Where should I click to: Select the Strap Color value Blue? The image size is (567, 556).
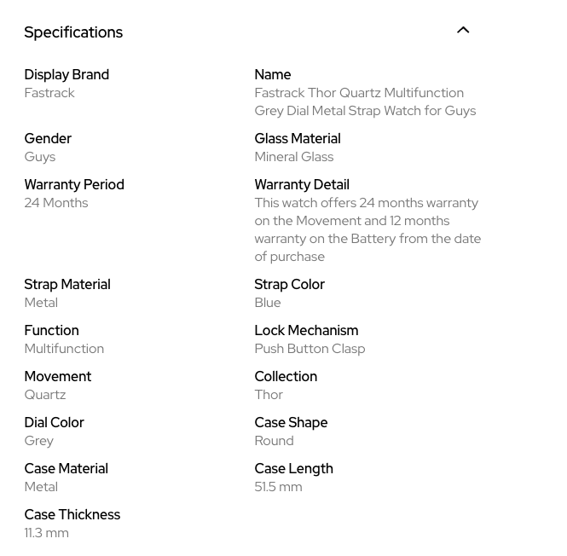(268, 303)
